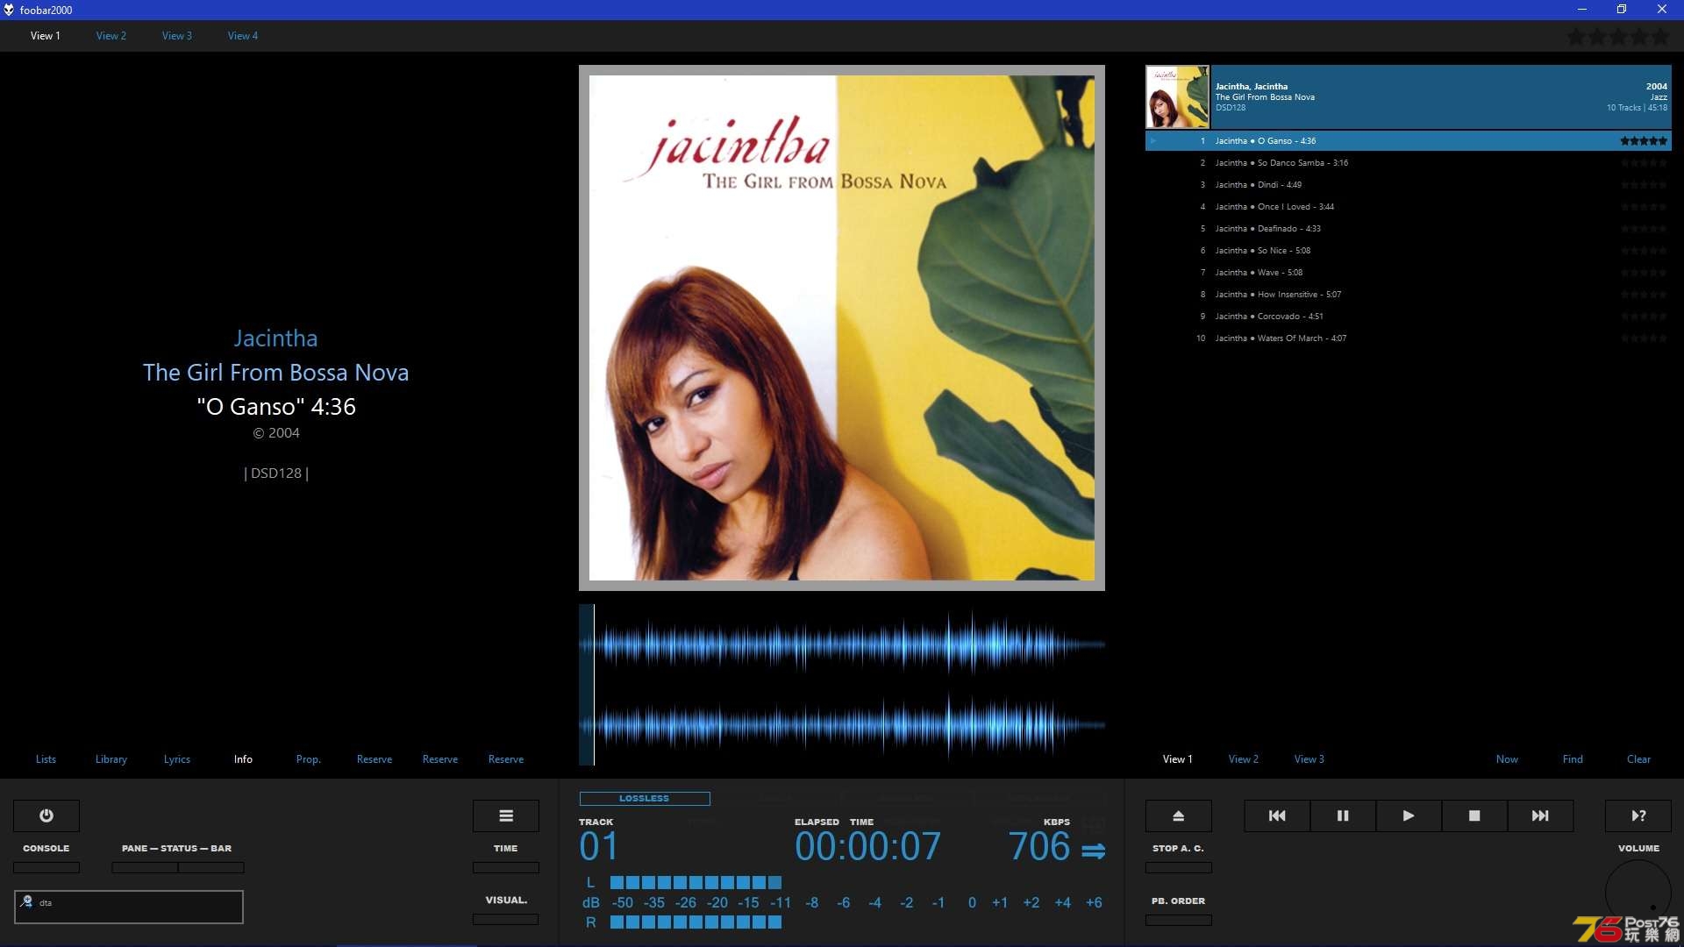The image size is (1684, 947).
Task: Select track 6 So Nice - 5:08
Action: pos(1409,251)
